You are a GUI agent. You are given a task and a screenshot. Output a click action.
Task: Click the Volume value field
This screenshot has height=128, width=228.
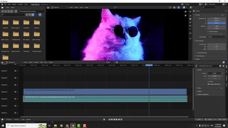(x=214, y=74)
